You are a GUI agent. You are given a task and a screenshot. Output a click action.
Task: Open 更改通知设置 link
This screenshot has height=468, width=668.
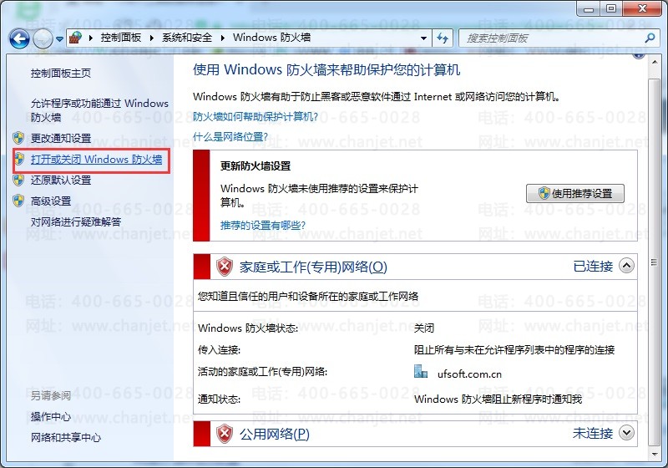[x=60, y=138]
